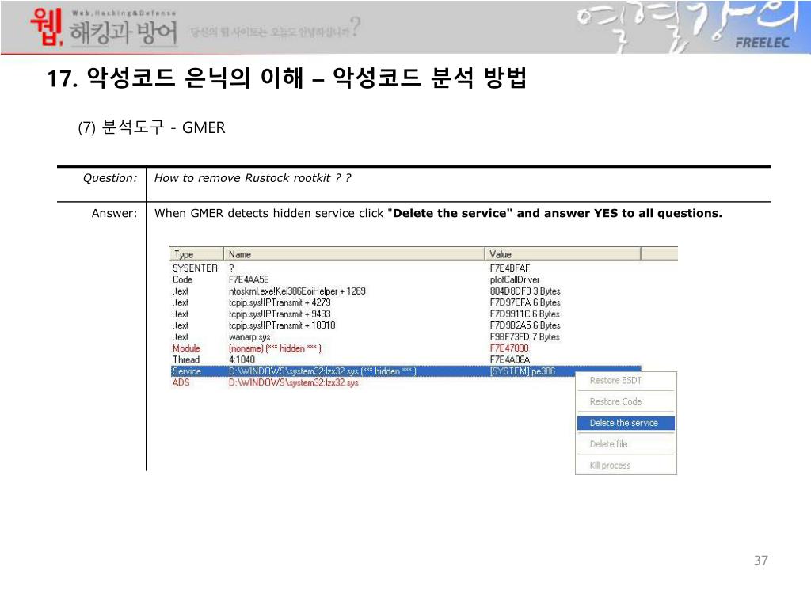811x608 pixels.
Task: Select the ntoskrnl.exe!Kei386EoiHelper + 1269 row
Action: (x=406, y=291)
